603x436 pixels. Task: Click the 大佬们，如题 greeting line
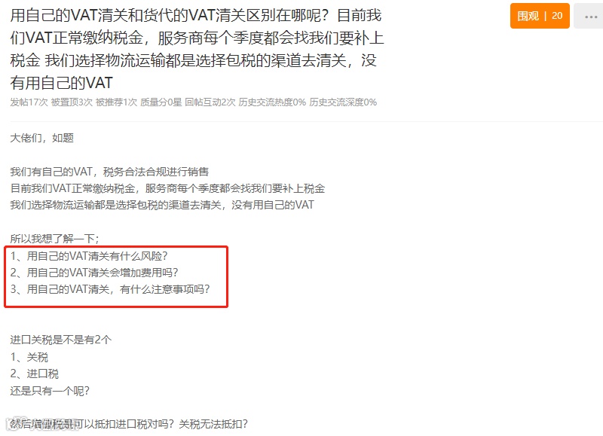point(42,138)
